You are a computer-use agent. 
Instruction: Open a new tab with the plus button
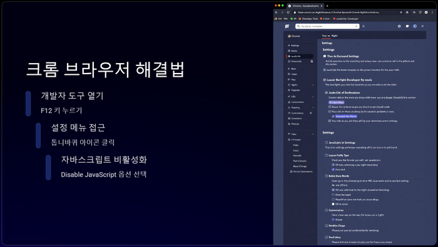[327, 6]
